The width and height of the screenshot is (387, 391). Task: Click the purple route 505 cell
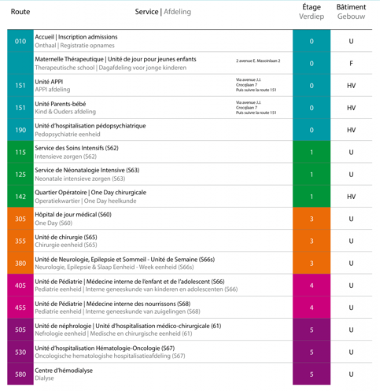tap(20, 330)
